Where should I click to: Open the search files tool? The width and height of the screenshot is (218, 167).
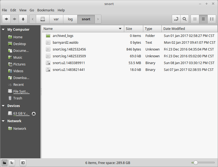[185, 19]
